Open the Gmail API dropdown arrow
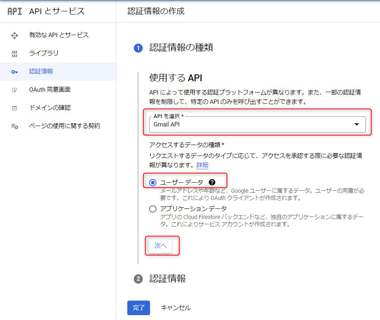 point(357,124)
